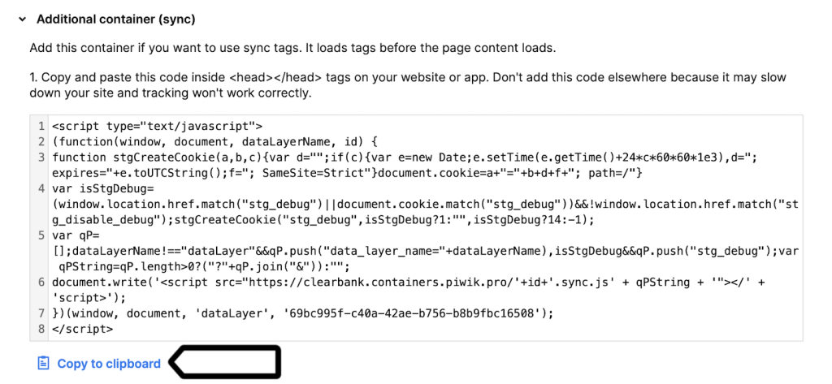Collapse the Additional container (sync) chevron
This screenshot has height=384, width=832.
tap(22, 19)
